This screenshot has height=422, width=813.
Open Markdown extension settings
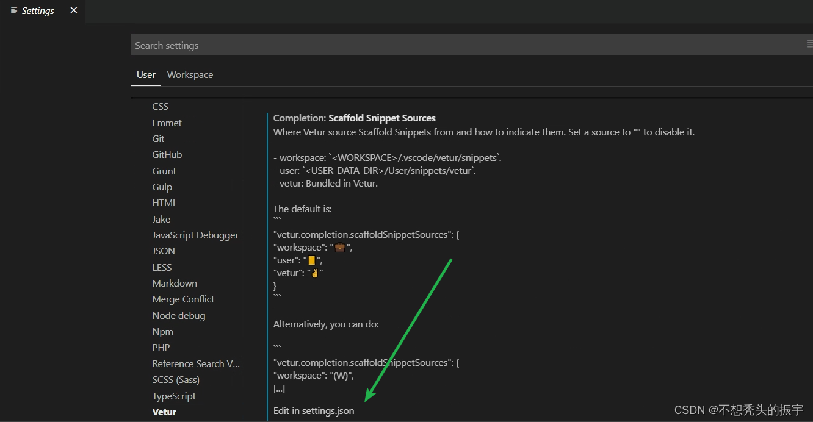(175, 283)
